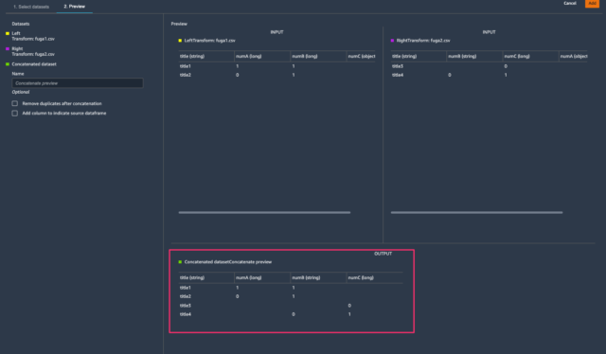Click 'title (string)' header in output table
606x354 pixels.
(206, 278)
